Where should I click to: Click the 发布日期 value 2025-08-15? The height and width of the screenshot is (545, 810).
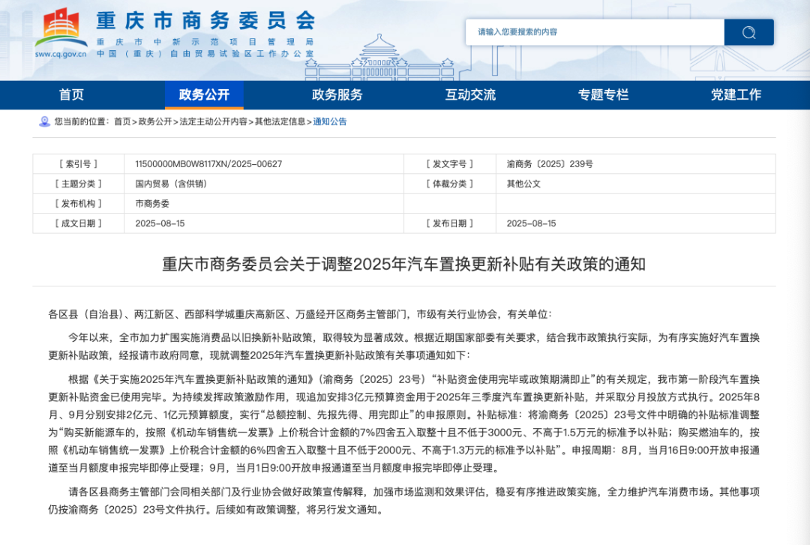pyautogui.click(x=531, y=223)
